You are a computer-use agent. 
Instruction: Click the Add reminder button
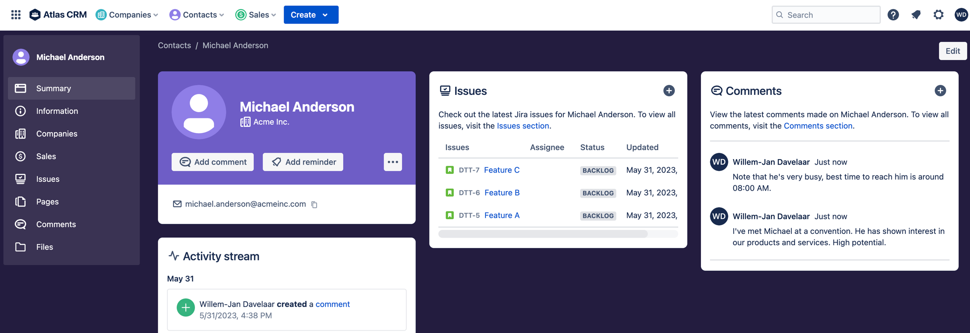tap(303, 162)
